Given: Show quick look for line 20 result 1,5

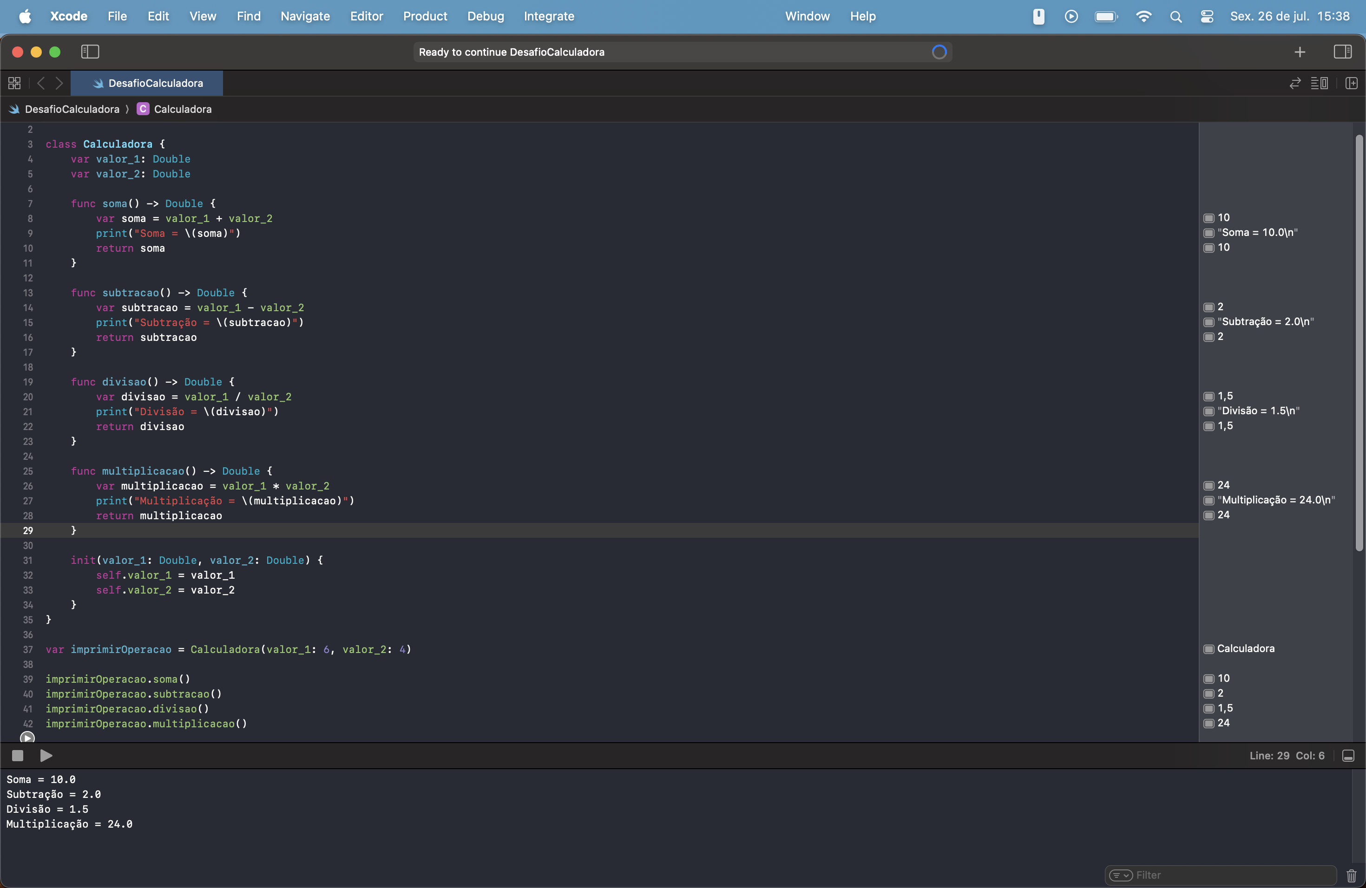Looking at the screenshot, I should (x=1209, y=396).
